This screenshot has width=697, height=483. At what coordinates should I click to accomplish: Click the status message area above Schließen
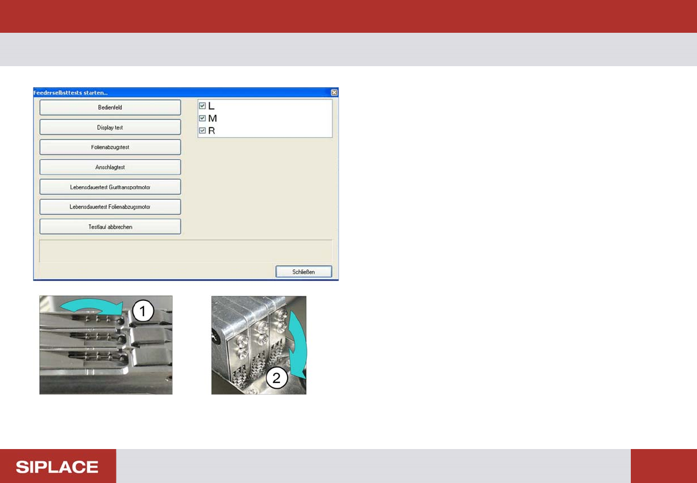point(186,251)
